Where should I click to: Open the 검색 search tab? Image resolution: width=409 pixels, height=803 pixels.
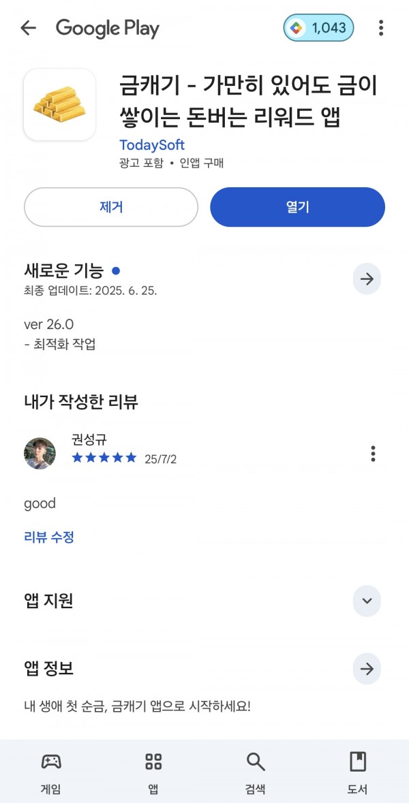pos(255,772)
